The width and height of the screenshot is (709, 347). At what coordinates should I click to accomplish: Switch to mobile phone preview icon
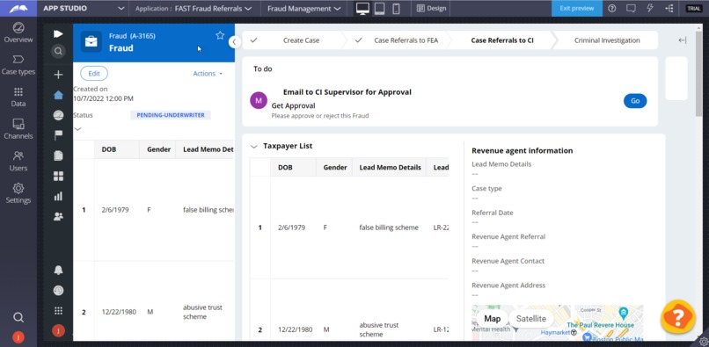click(396, 8)
